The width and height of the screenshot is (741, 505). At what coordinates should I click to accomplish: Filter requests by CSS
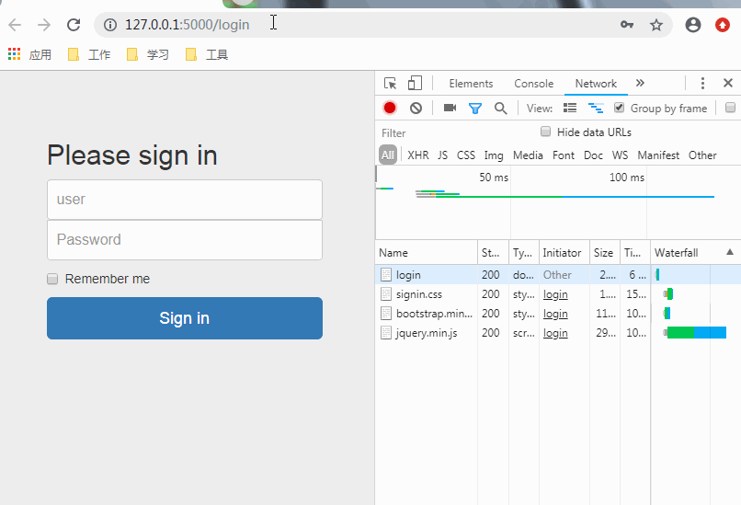pos(466,155)
